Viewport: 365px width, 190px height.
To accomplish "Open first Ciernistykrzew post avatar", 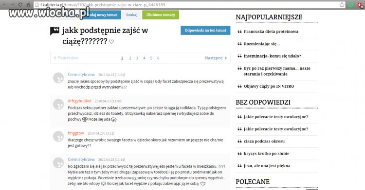I will (x=58, y=78).
